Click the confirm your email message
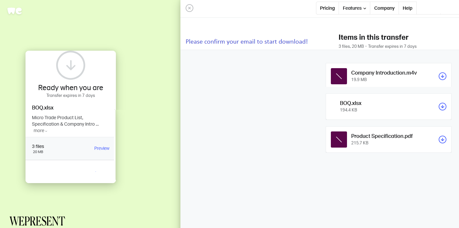 point(247,42)
